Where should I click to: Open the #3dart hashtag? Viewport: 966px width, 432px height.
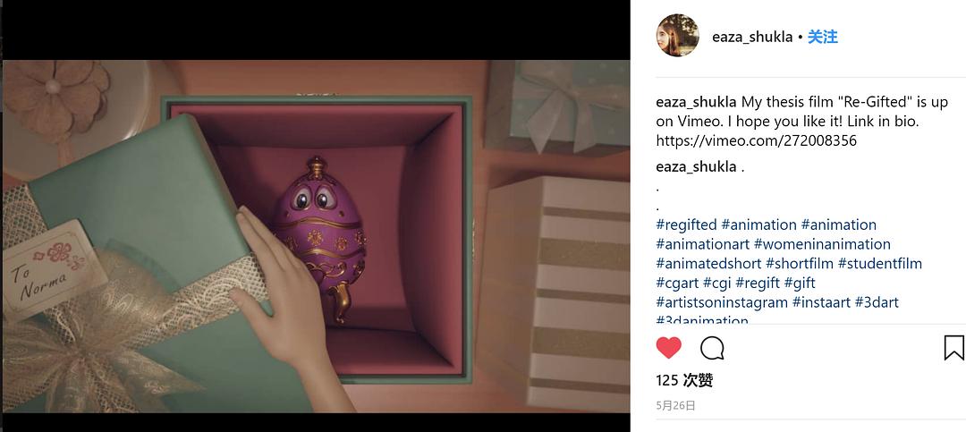(877, 302)
